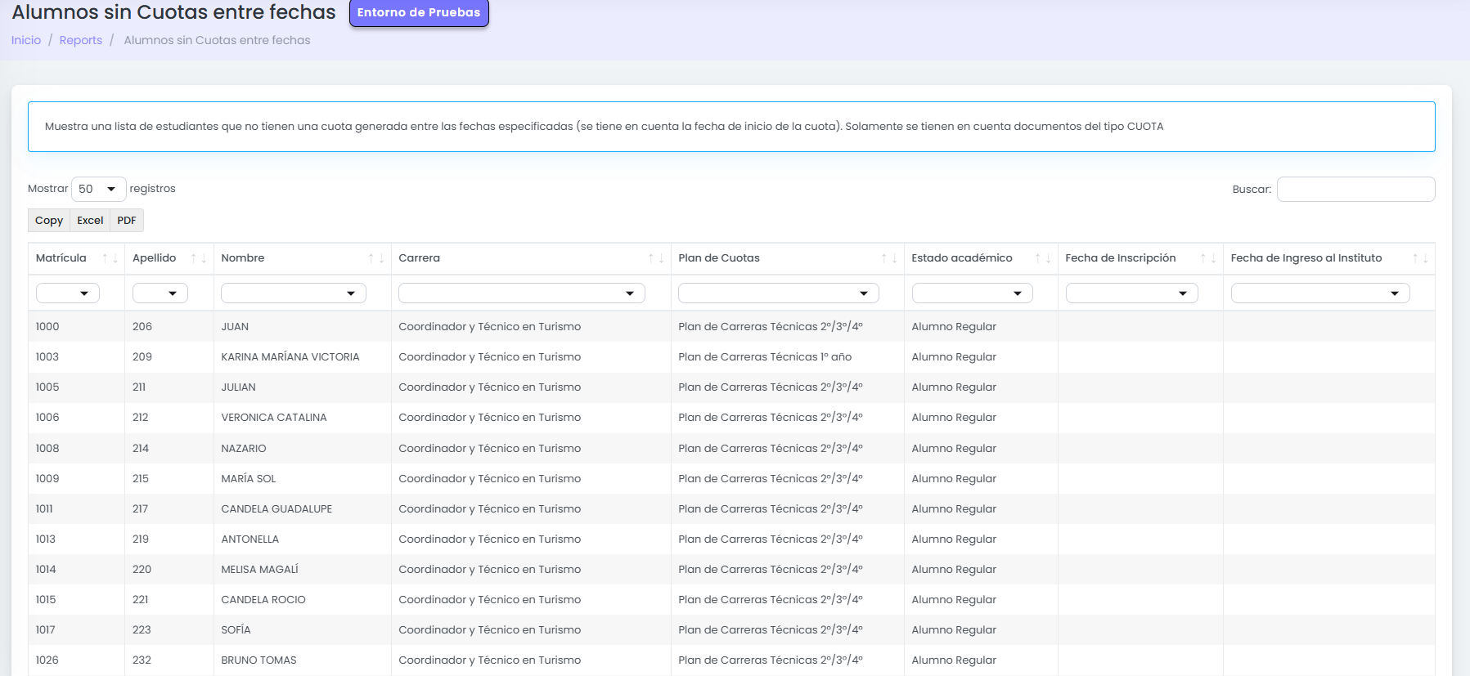Click CANDELA GUADALUPE in the Nombre column

tap(276, 509)
